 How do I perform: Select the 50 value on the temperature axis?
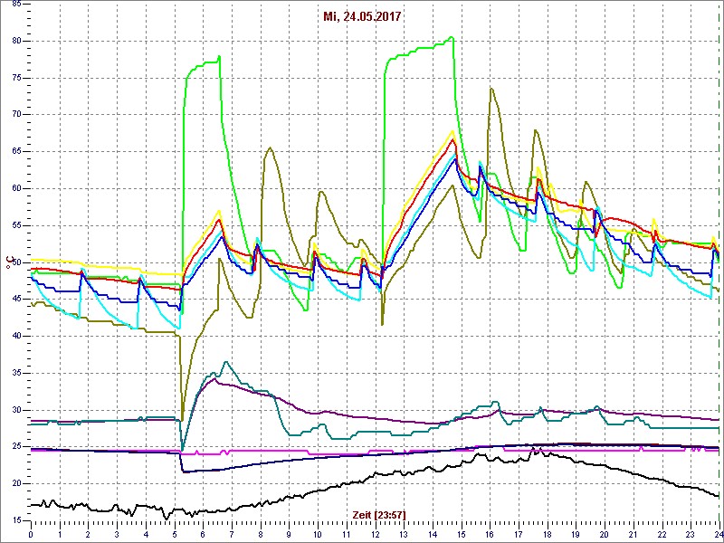pyautogui.click(x=14, y=262)
